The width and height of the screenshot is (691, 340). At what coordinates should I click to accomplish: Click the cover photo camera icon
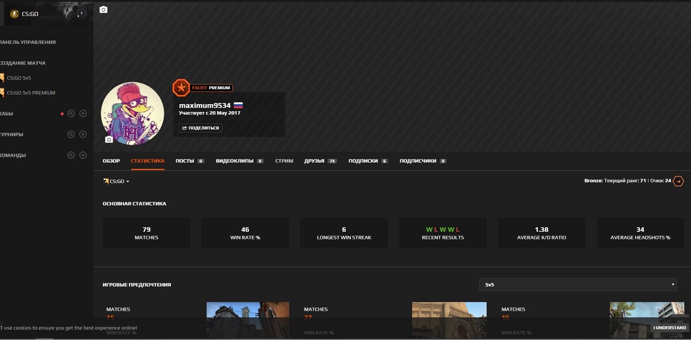(104, 9)
